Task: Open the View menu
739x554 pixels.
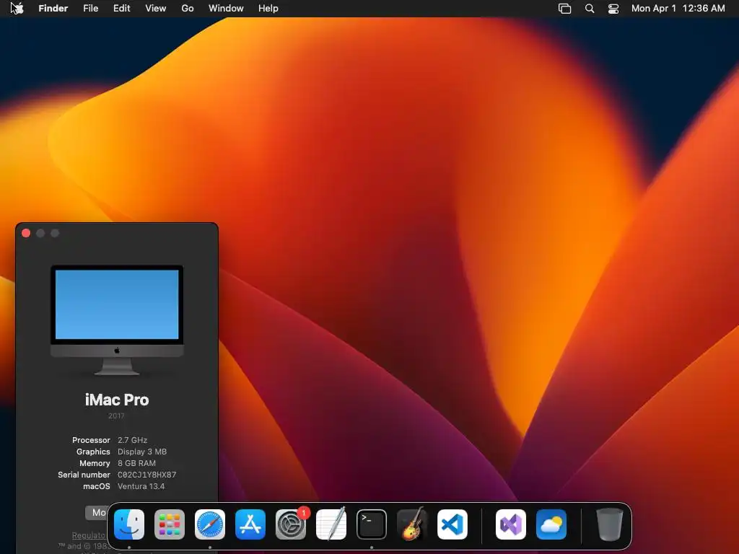Action: (156, 9)
